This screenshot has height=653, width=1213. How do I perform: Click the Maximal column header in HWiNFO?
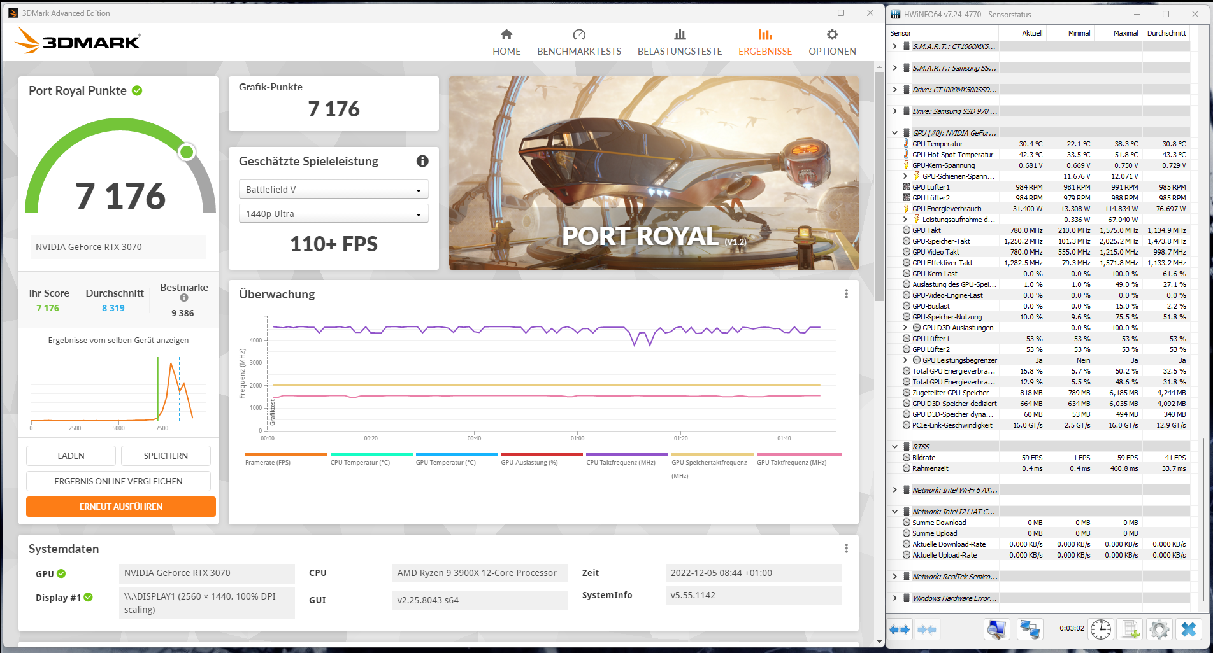[1118, 33]
